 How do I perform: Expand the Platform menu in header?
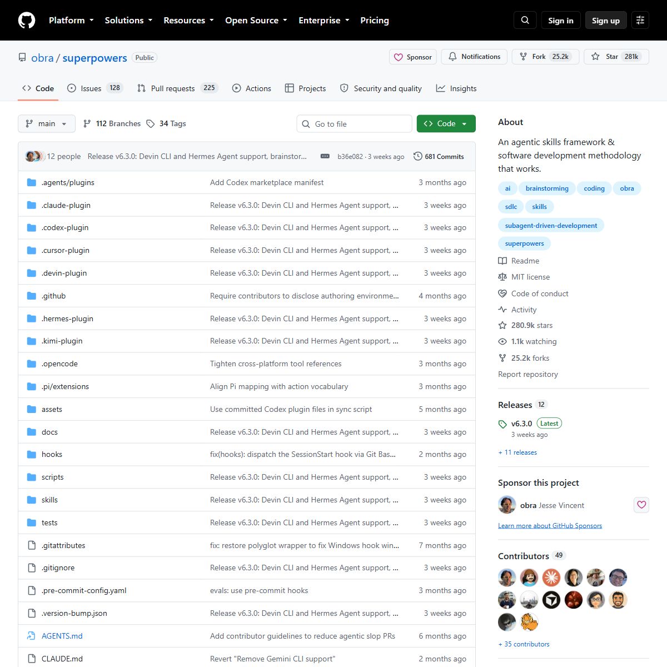[71, 20]
